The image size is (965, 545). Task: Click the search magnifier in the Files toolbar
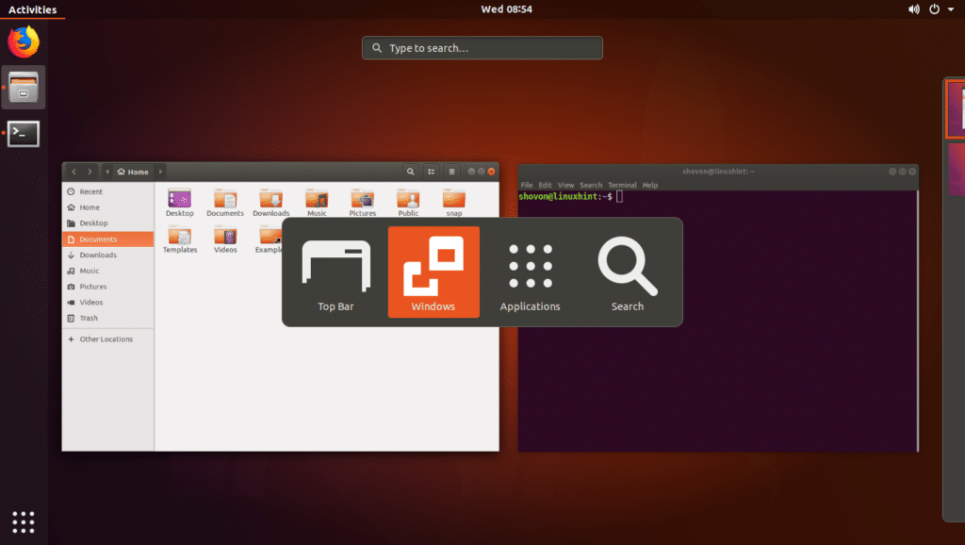(410, 172)
